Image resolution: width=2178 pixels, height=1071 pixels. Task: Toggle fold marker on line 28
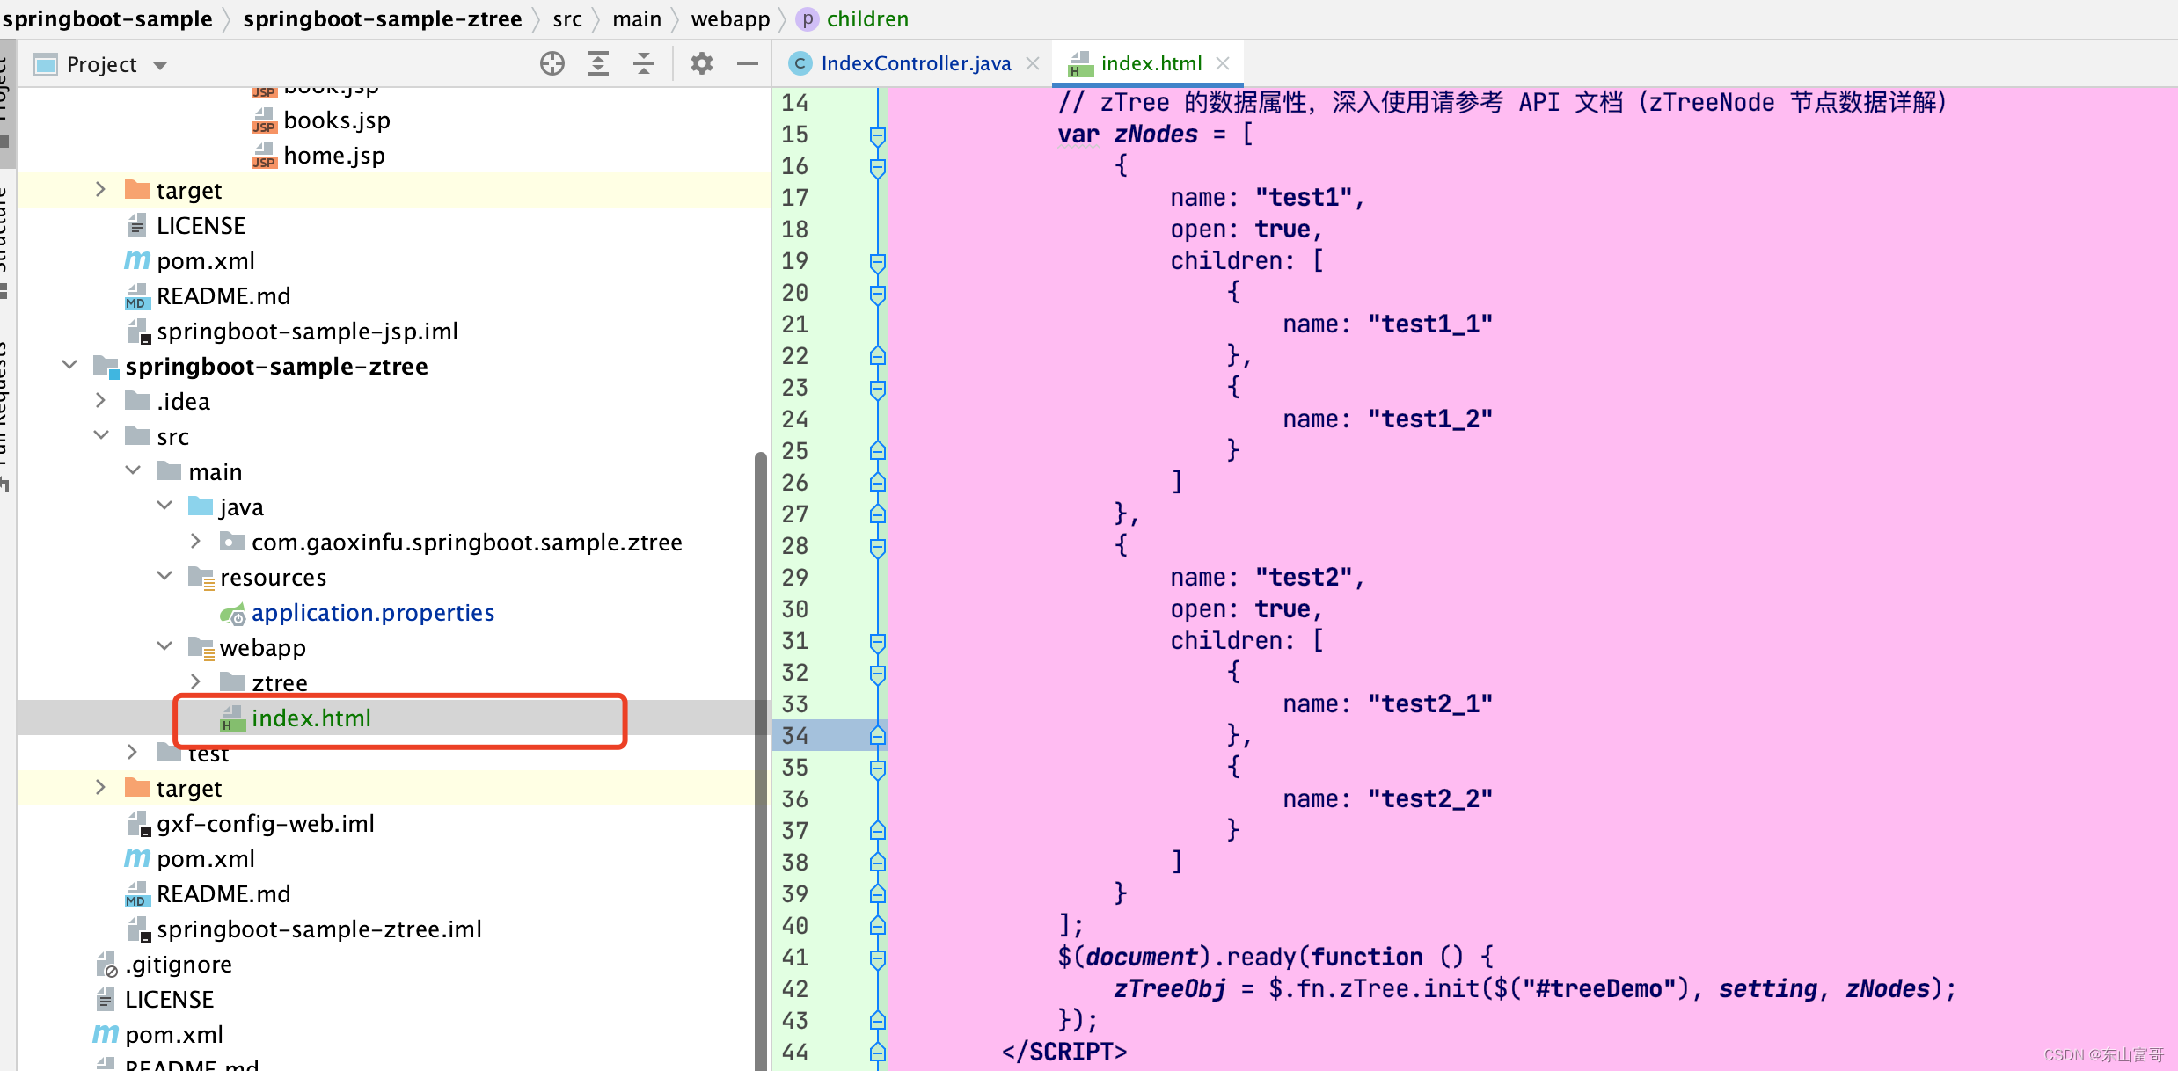point(877,547)
